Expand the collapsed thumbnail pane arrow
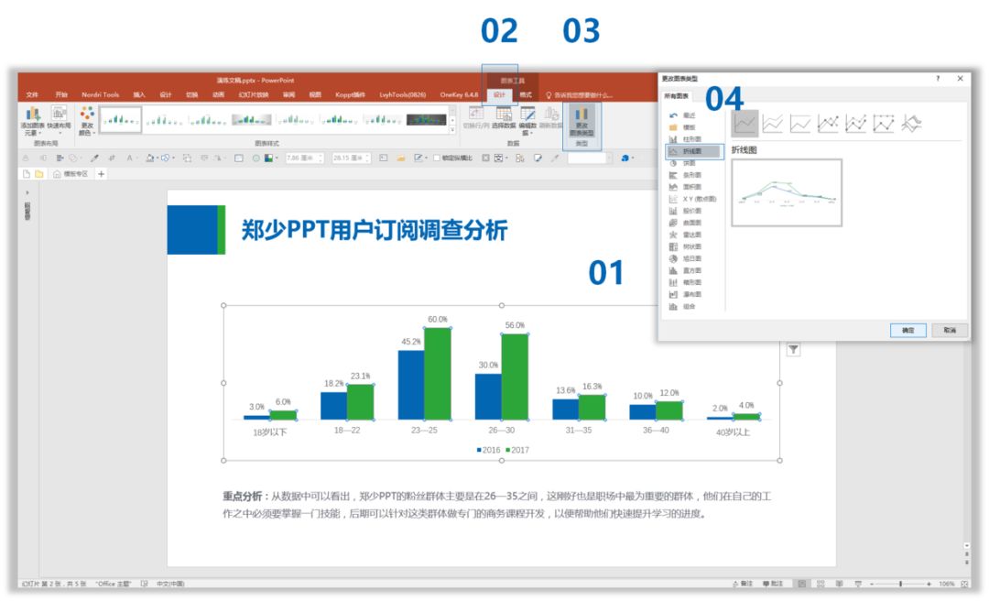Screen dimensions: 989x601 [x=27, y=192]
